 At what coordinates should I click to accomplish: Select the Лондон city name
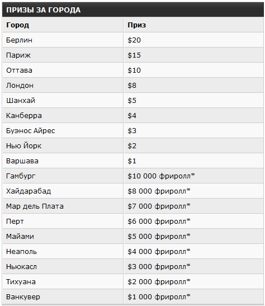coord(20,86)
